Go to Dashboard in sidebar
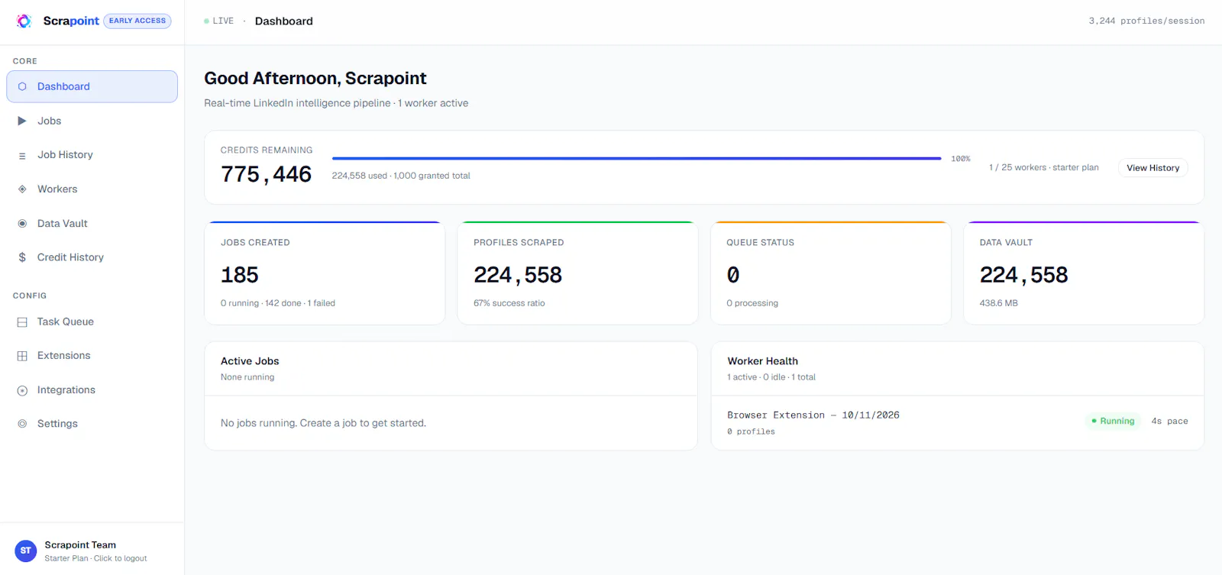 [x=92, y=86]
